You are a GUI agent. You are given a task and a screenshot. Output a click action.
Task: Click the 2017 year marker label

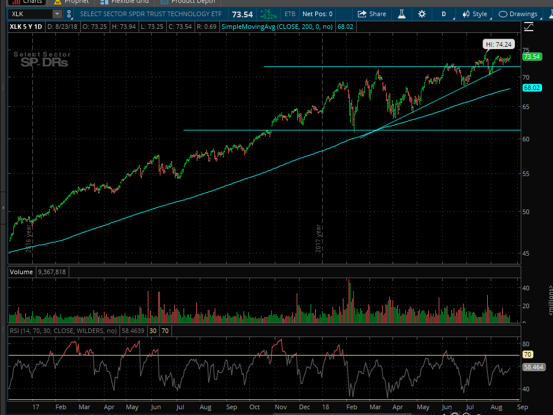(x=318, y=238)
